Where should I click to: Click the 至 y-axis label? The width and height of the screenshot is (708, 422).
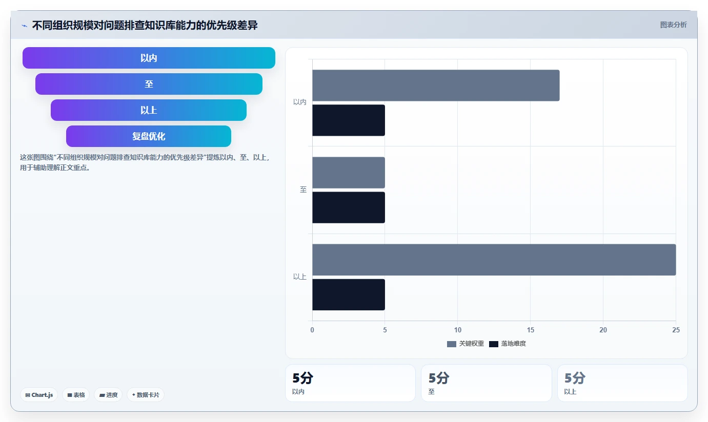(304, 190)
